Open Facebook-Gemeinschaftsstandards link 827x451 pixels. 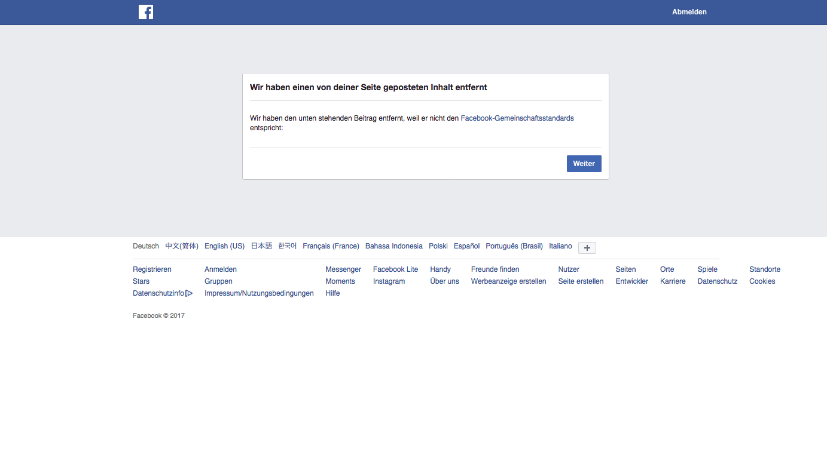click(x=517, y=118)
